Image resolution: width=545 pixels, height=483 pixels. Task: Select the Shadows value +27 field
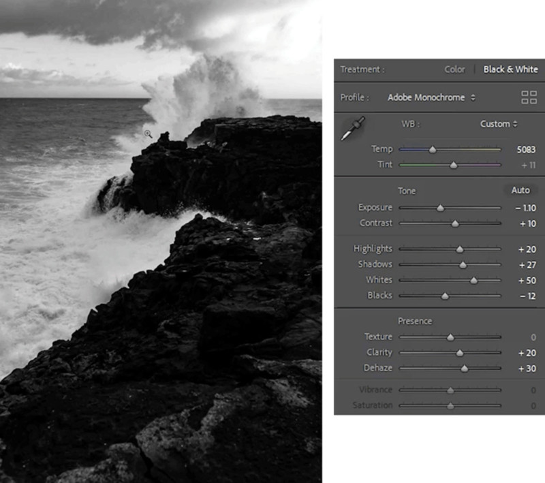[x=527, y=265]
